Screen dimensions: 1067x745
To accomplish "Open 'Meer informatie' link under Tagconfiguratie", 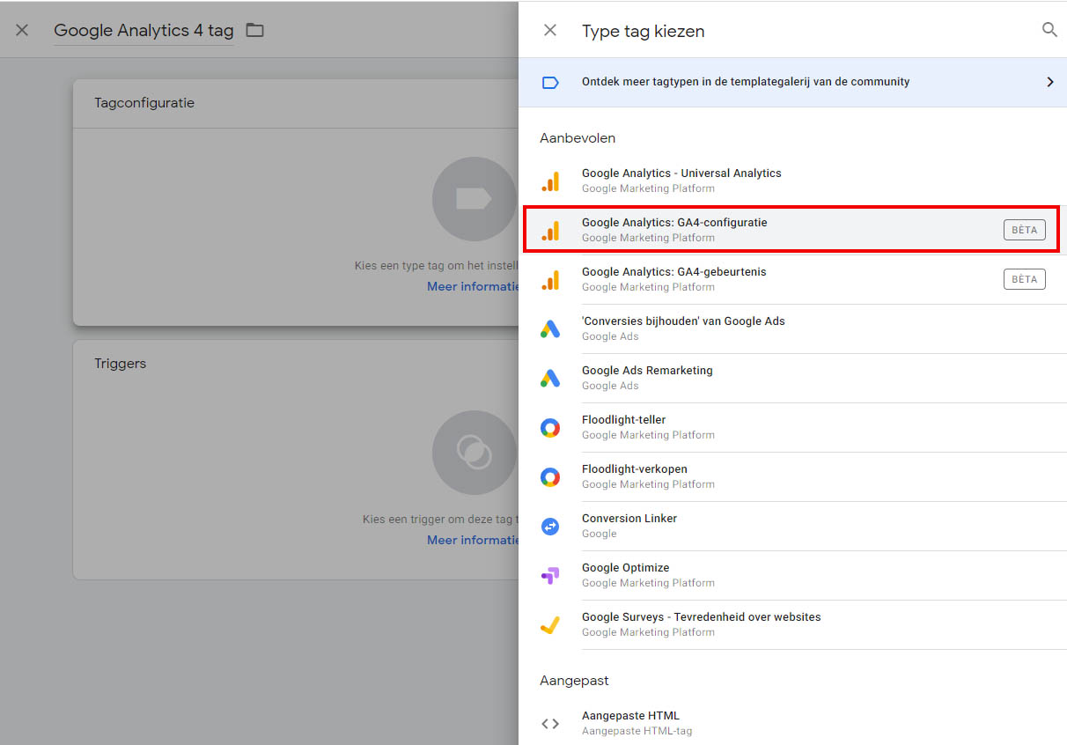I will pyautogui.click(x=473, y=286).
